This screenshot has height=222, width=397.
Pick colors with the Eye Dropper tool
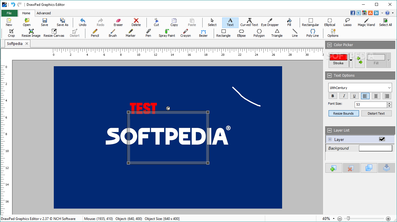[x=270, y=22]
